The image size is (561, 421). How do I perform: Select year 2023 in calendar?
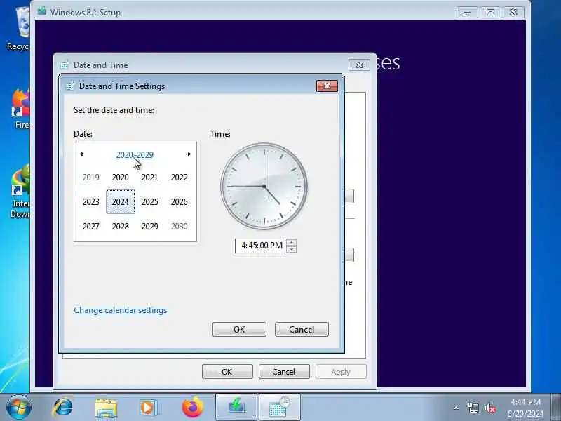pos(91,202)
